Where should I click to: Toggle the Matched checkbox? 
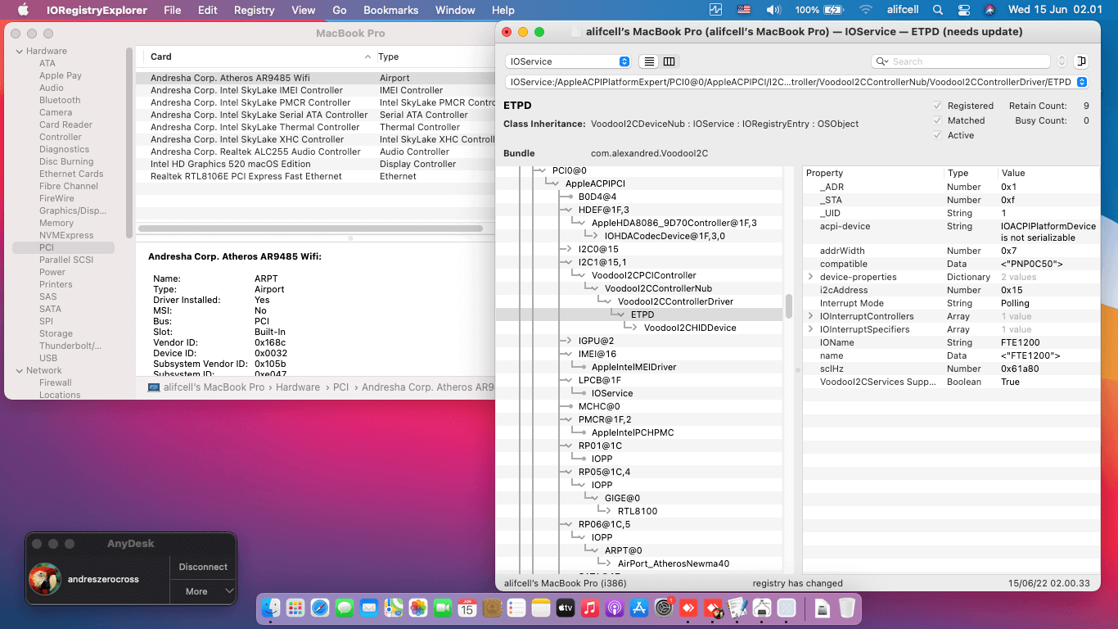(937, 120)
